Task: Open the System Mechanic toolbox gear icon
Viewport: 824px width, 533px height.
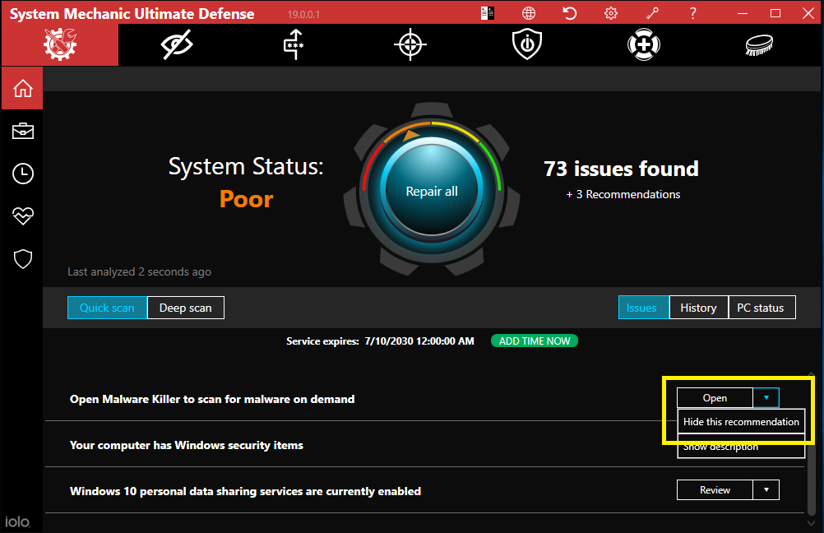Action: (60, 44)
